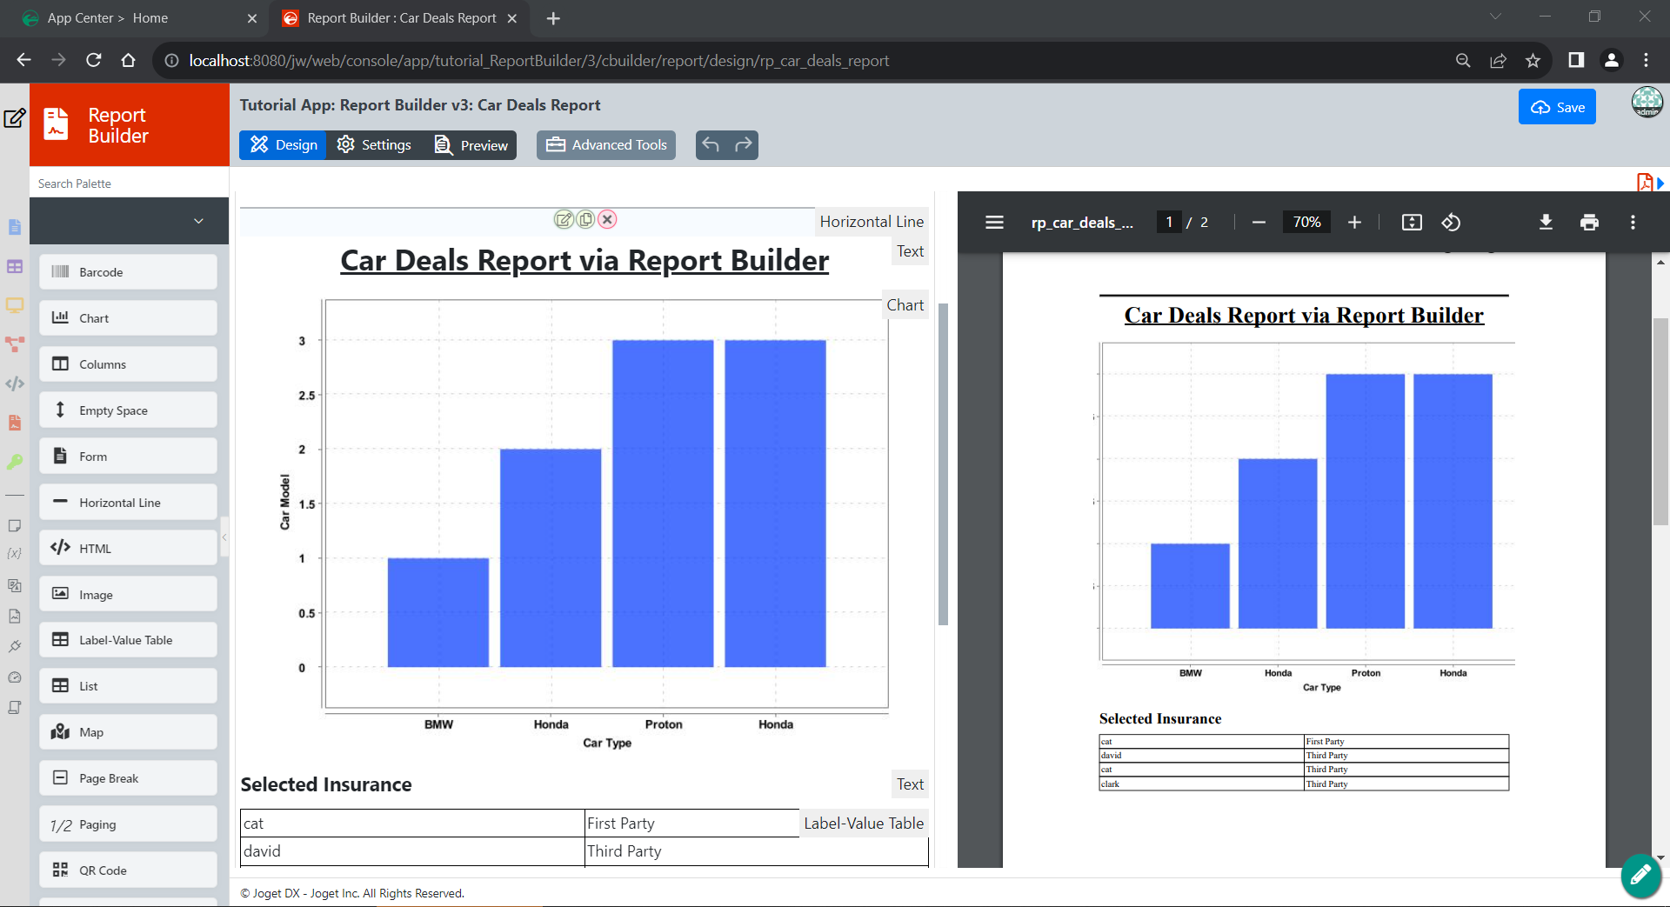Print the PDF preview
This screenshot has height=907, width=1670.
click(x=1589, y=223)
